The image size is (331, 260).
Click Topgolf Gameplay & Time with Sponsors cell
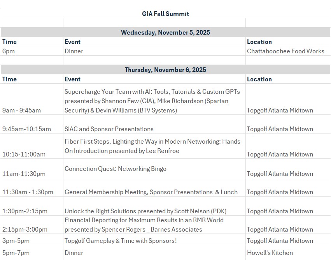click(x=121, y=241)
